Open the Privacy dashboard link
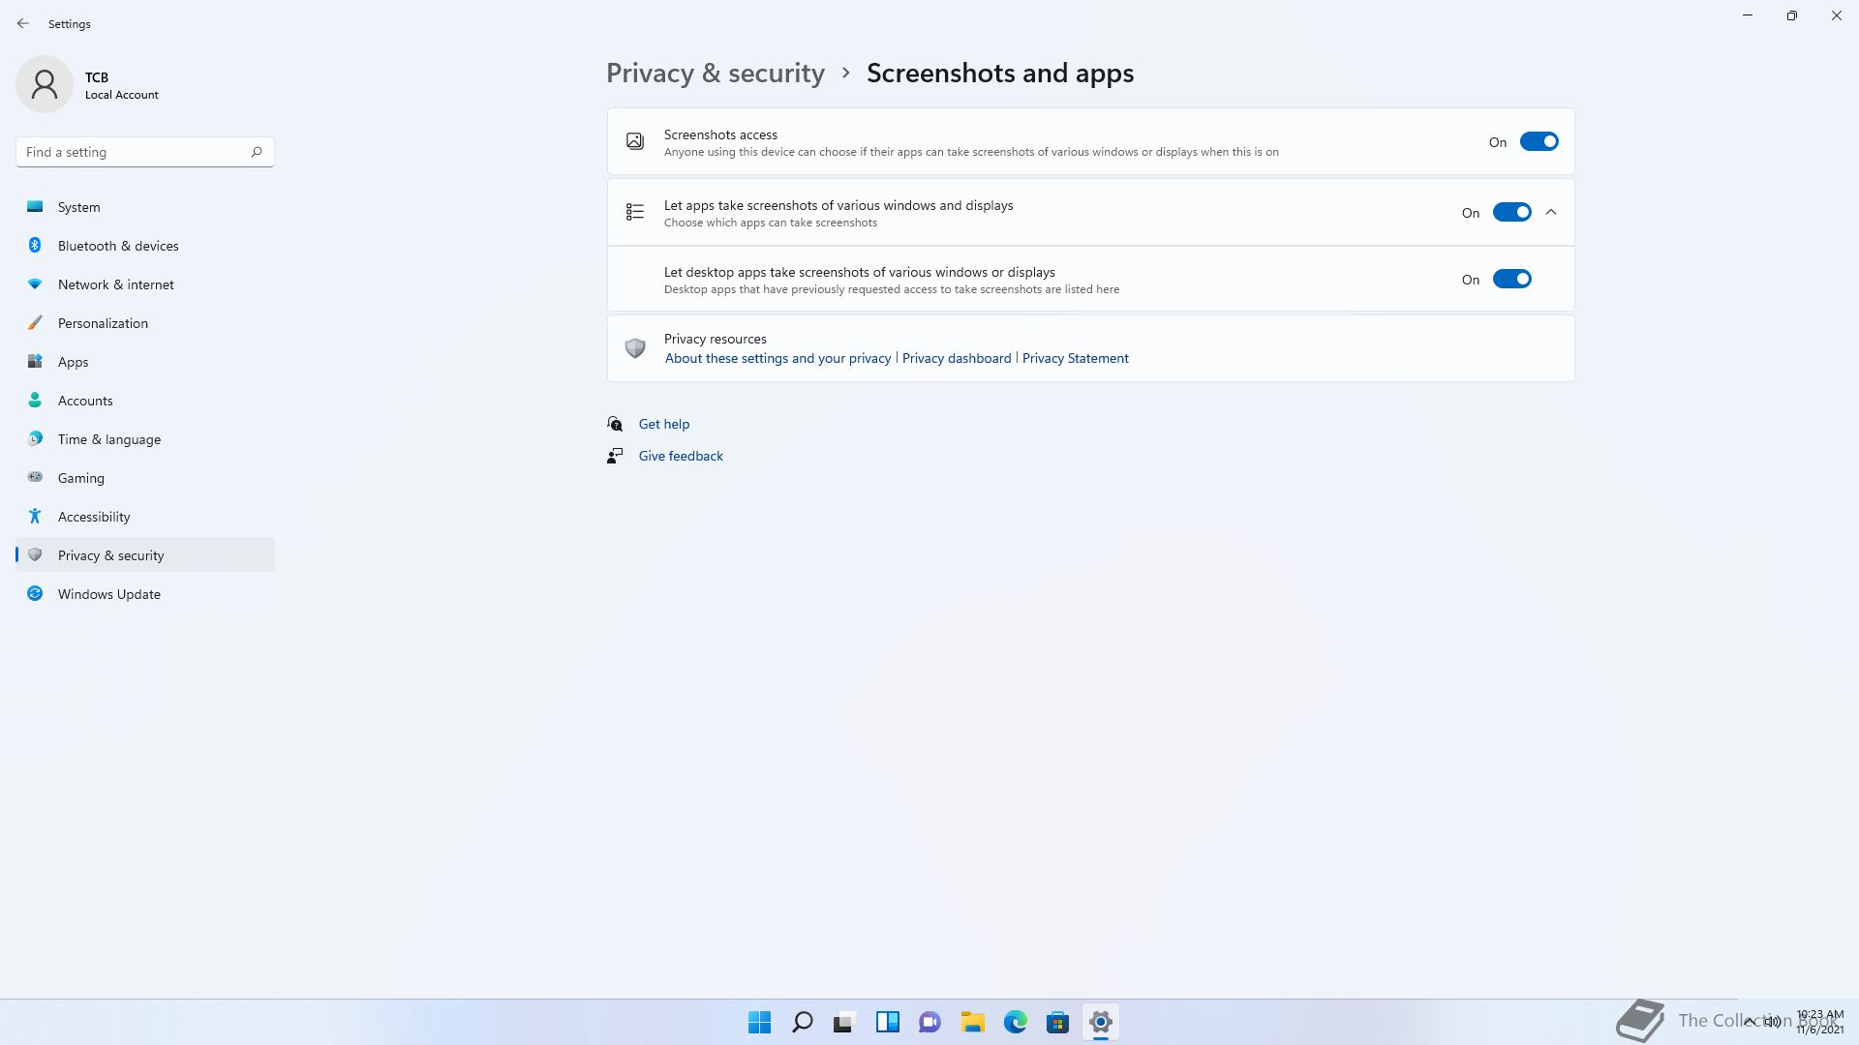Viewport: 1859px width, 1045px height. coord(957,358)
